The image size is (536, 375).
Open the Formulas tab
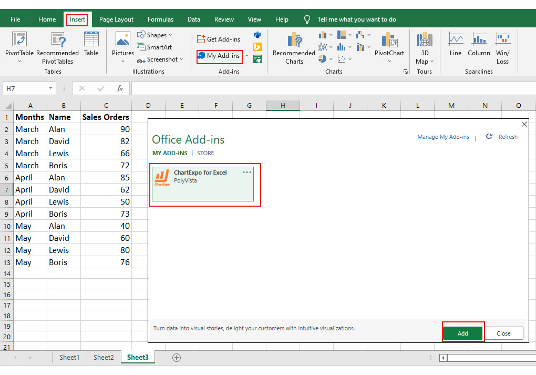(160, 19)
